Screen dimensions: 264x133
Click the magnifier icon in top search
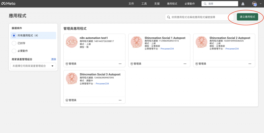[x=205, y=4]
